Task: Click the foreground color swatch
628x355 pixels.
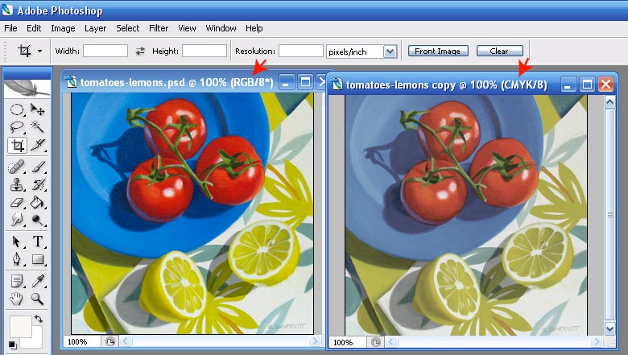Action: tap(19, 325)
